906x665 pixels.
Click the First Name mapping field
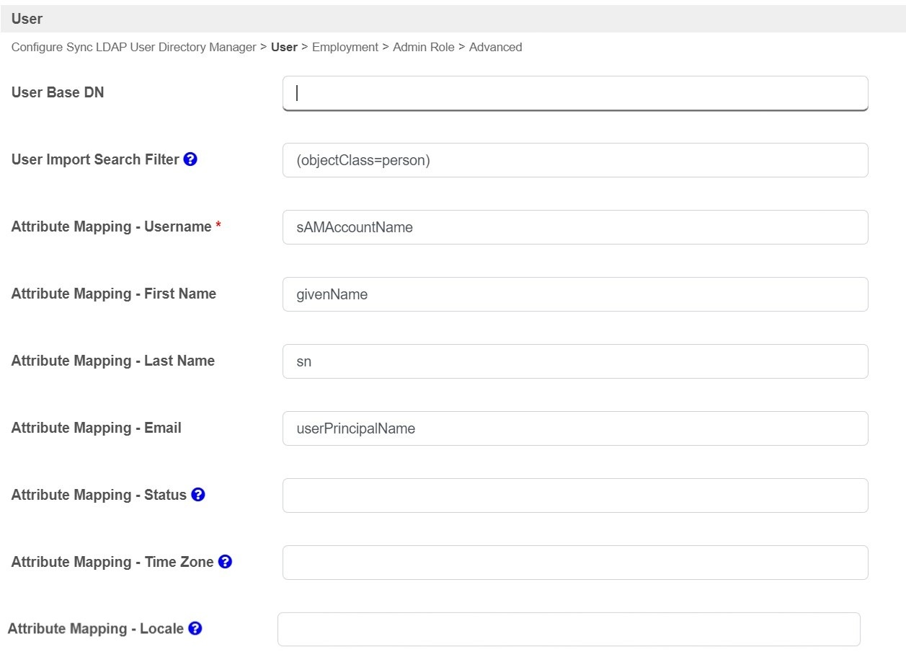coord(574,294)
